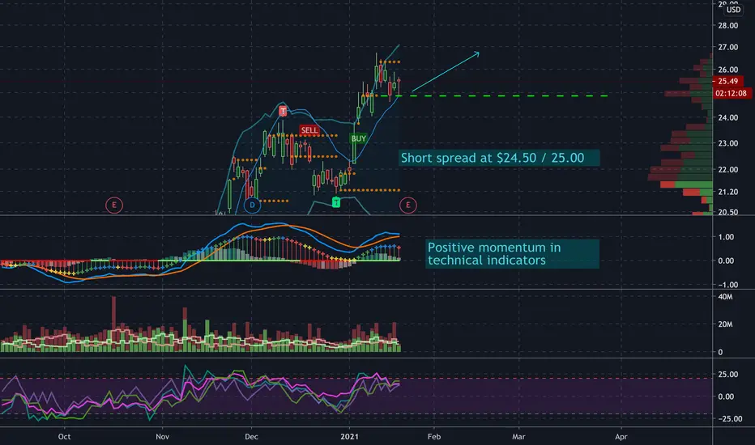Click the 22.00 price axis label
The image size is (755, 445).
[727, 169]
